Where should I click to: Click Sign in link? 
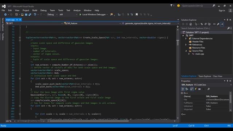coord(222,11)
